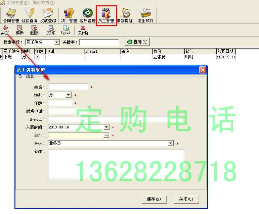Image resolution: width=259 pixels, height=214 pixels.
Task: Open the 基础数据 menu
Action: click(x=44, y=3)
